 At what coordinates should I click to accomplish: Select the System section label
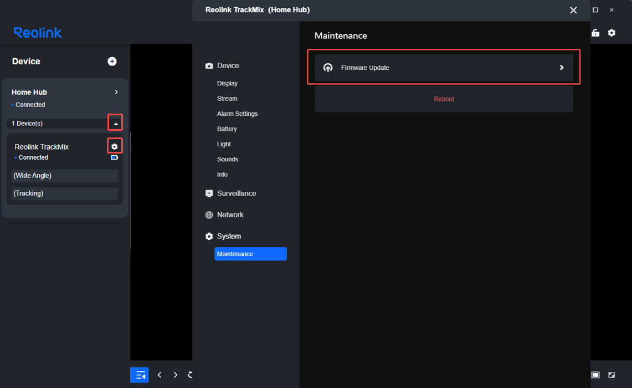229,236
